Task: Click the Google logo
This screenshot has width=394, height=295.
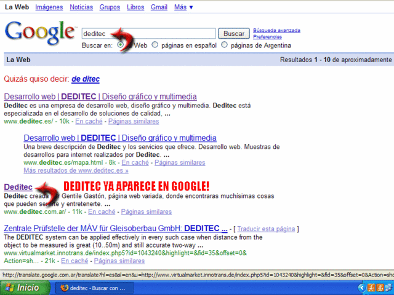Action: tap(39, 33)
